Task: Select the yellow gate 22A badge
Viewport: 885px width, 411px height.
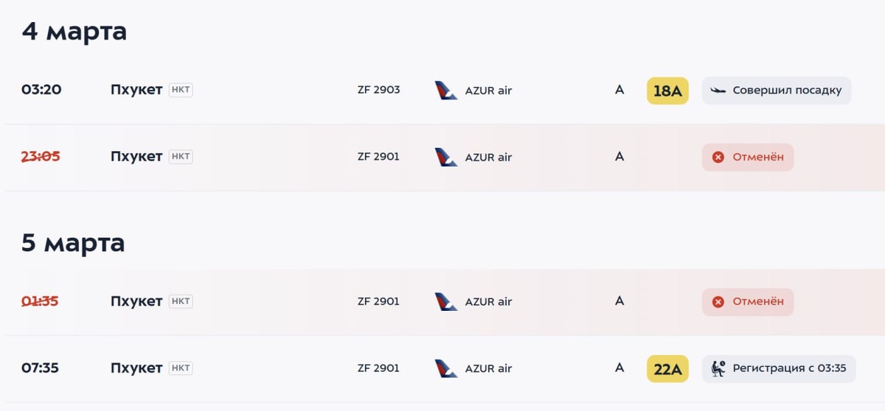Action: point(667,369)
